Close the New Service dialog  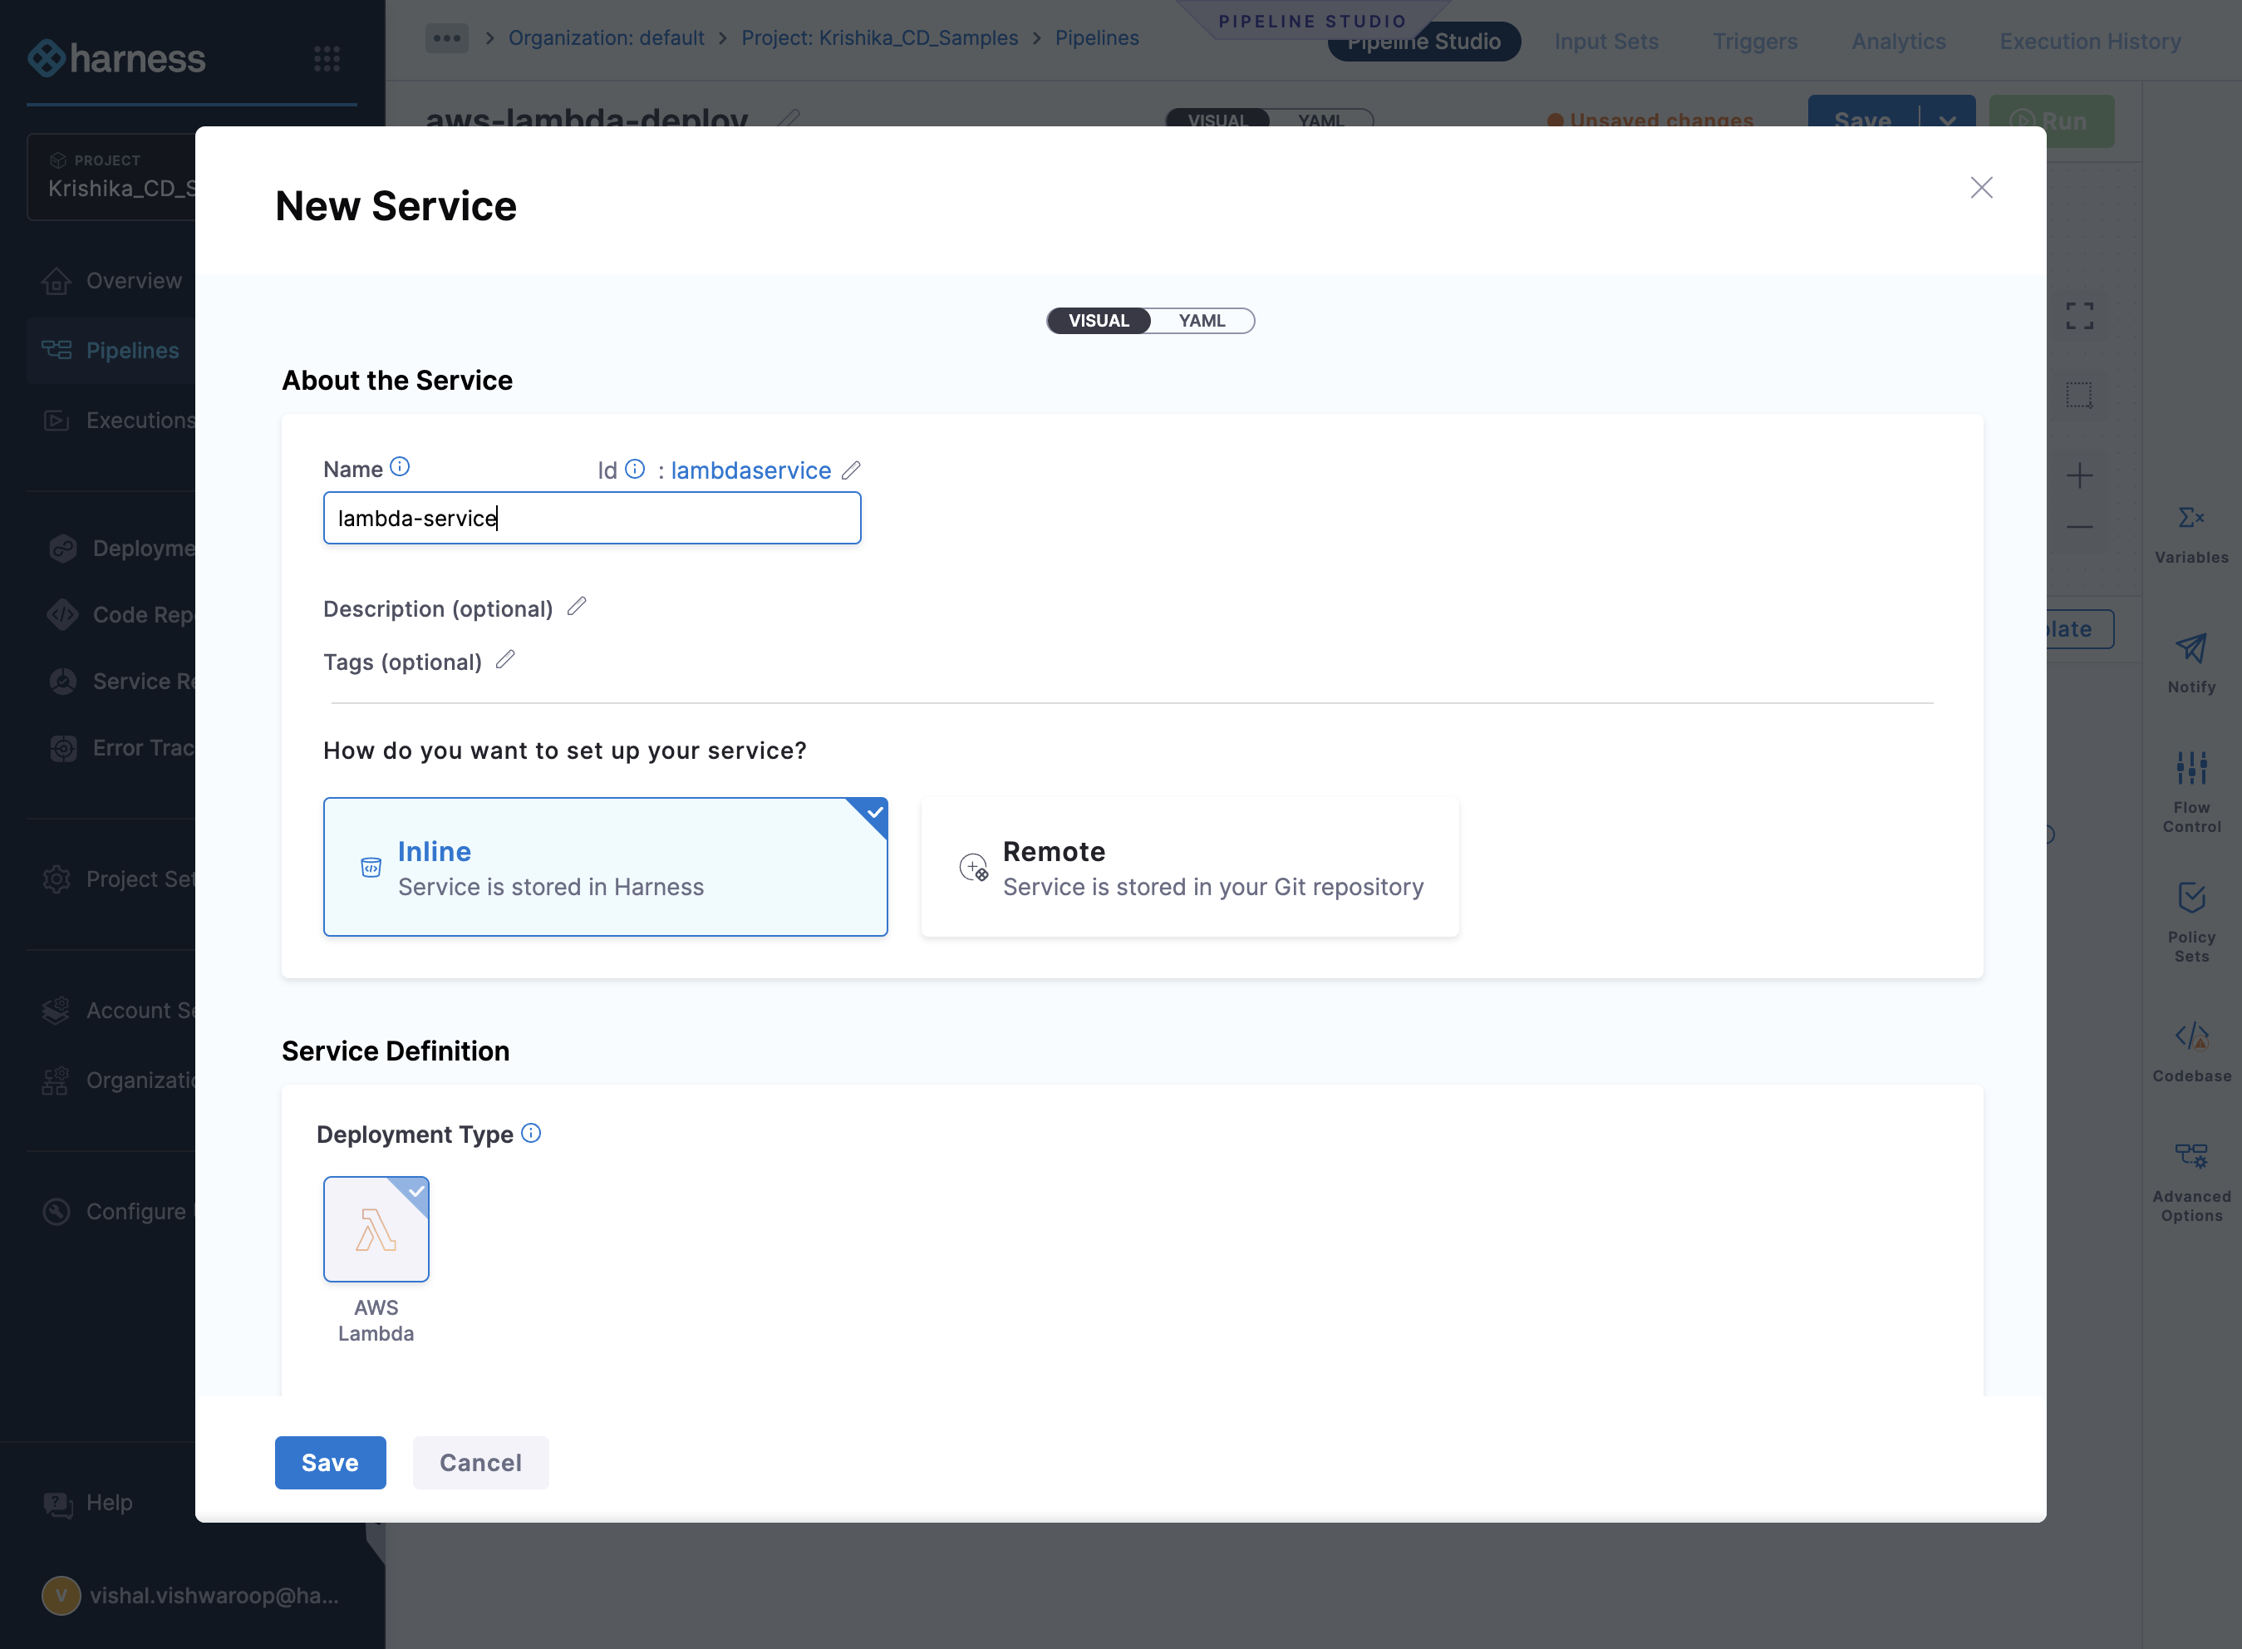pos(1980,188)
